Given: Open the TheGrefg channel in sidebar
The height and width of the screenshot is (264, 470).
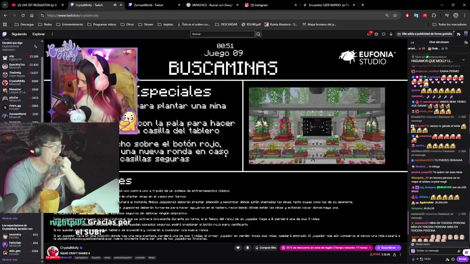Looking at the screenshot, I should click(20, 74).
